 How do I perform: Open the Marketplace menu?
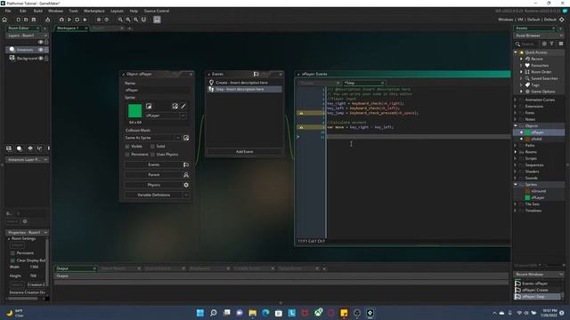[94, 11]
